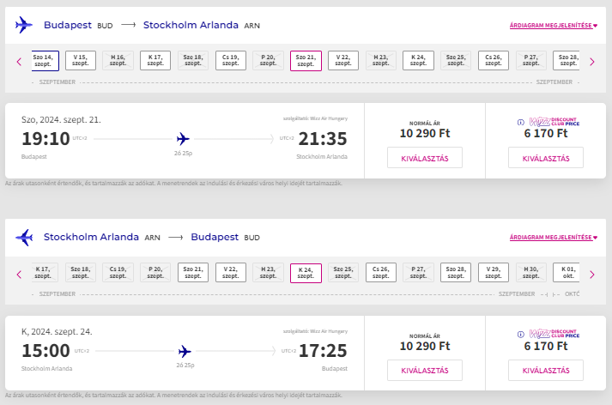
Task: Select return date Szo 28, szept.
Action: tap(456, 272)
